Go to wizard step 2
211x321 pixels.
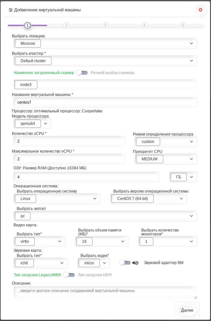66,25
